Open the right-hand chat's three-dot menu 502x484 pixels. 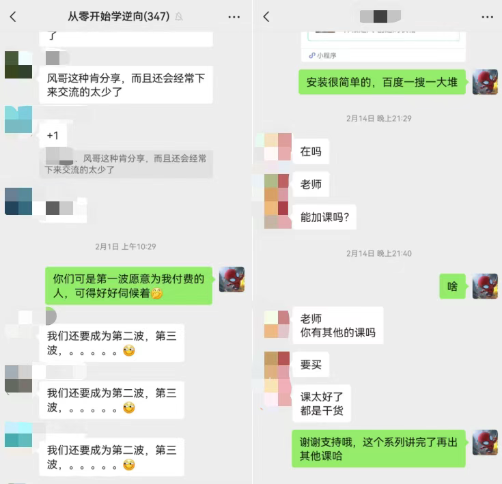click(x=487, y=17)
